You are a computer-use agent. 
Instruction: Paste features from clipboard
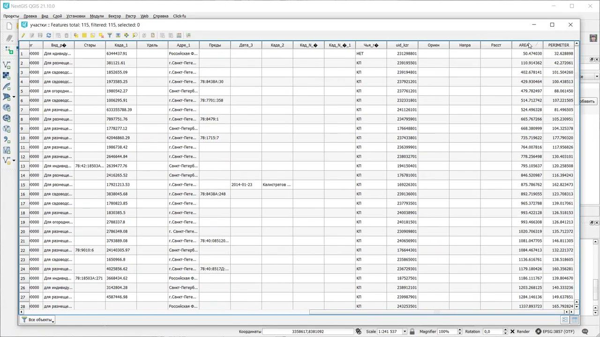[153, 35]
